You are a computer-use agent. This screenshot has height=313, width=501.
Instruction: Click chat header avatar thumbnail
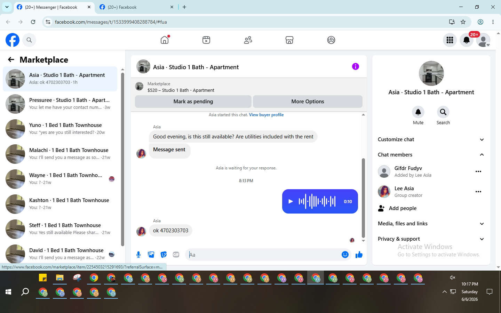(143, 66)
